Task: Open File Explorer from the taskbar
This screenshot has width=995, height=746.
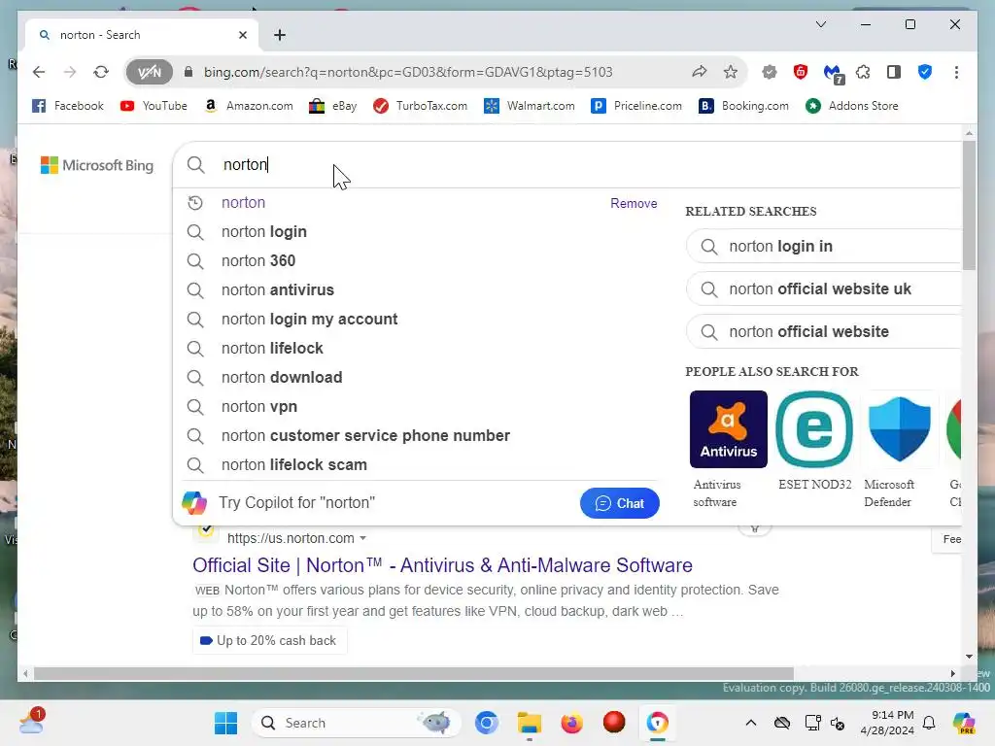Action: (x=530, y=723)
